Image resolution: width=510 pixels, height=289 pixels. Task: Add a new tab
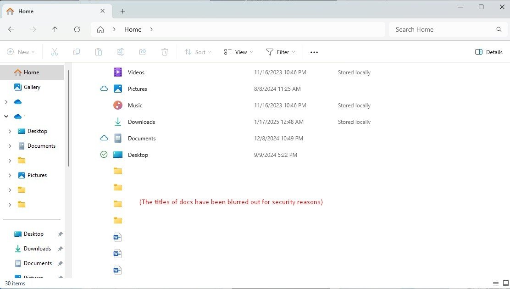(122, 11)
